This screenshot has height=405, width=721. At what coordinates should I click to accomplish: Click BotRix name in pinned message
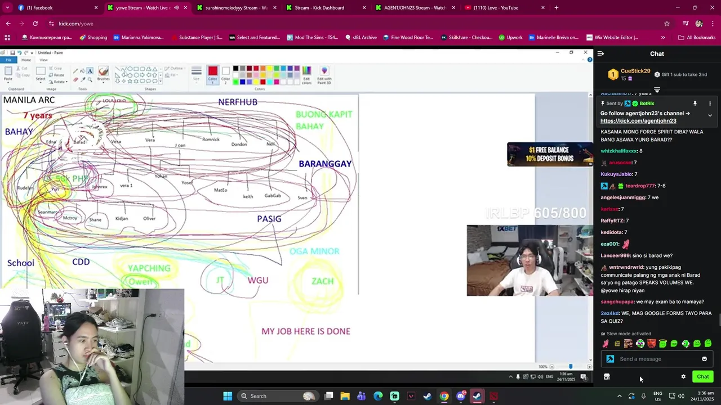click(x=647, y=103)
